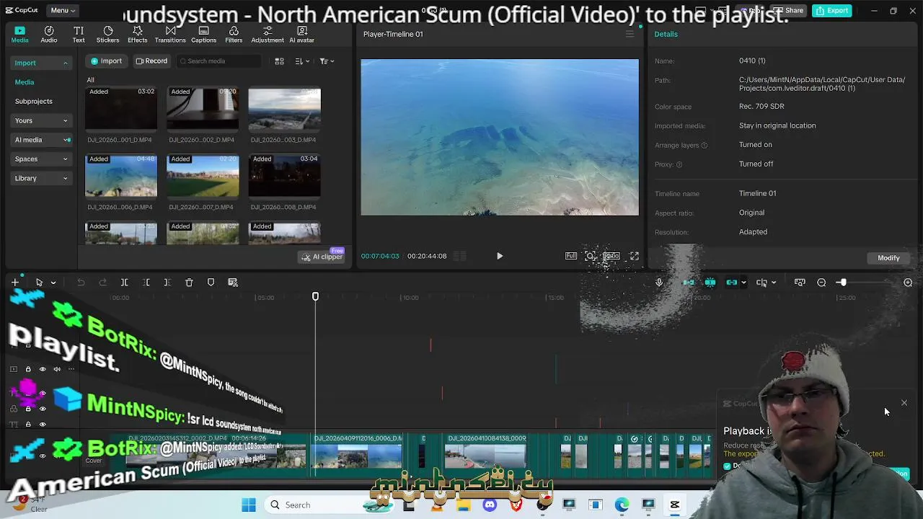Open the Stickers tool tab
The width and height of the screenshot is (923, 519).
tap(108, 35)
